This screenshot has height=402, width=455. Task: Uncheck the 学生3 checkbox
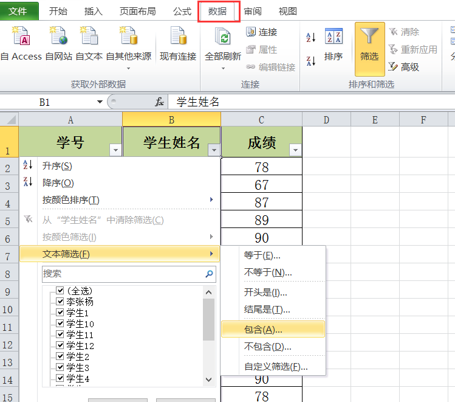[x=60, y=367]
